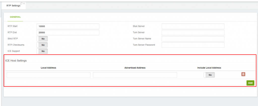Viewport: 258px width, 106px height.
Task: Close the RTP Settings tab
Action: point(24,3)
